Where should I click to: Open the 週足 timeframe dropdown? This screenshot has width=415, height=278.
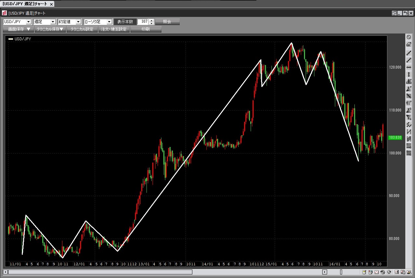(x=53, y=22)
